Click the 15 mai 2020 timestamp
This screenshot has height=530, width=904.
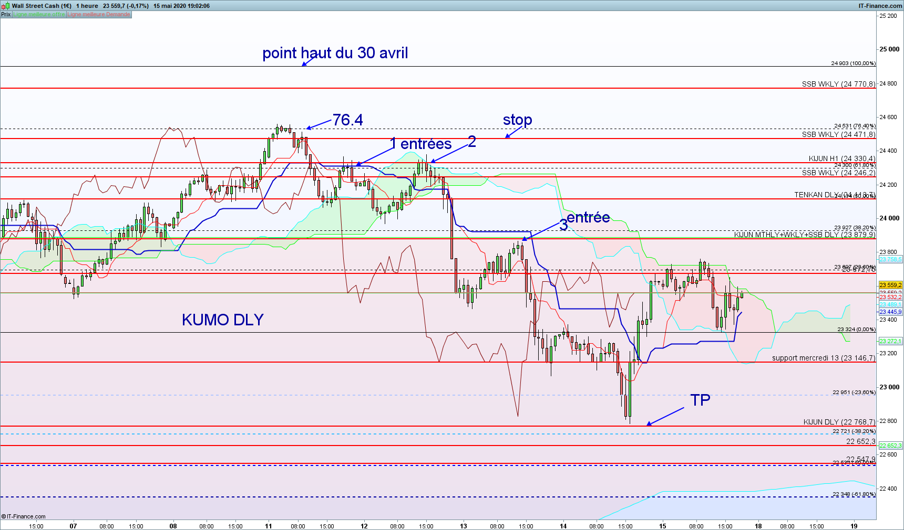coord(181,6)
